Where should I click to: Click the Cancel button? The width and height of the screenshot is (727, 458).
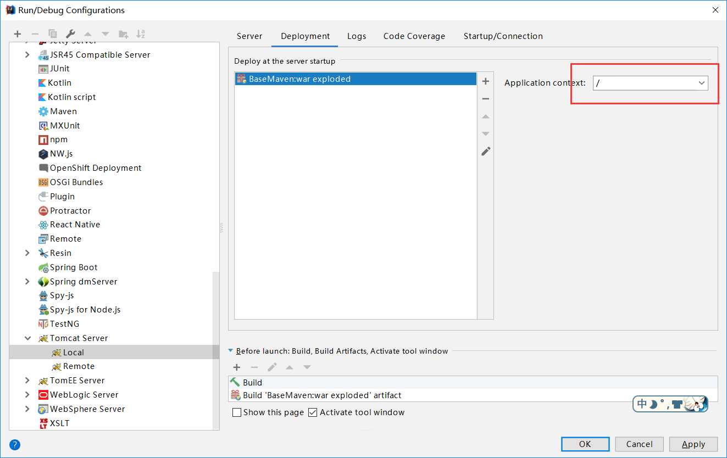pos(639,444)
